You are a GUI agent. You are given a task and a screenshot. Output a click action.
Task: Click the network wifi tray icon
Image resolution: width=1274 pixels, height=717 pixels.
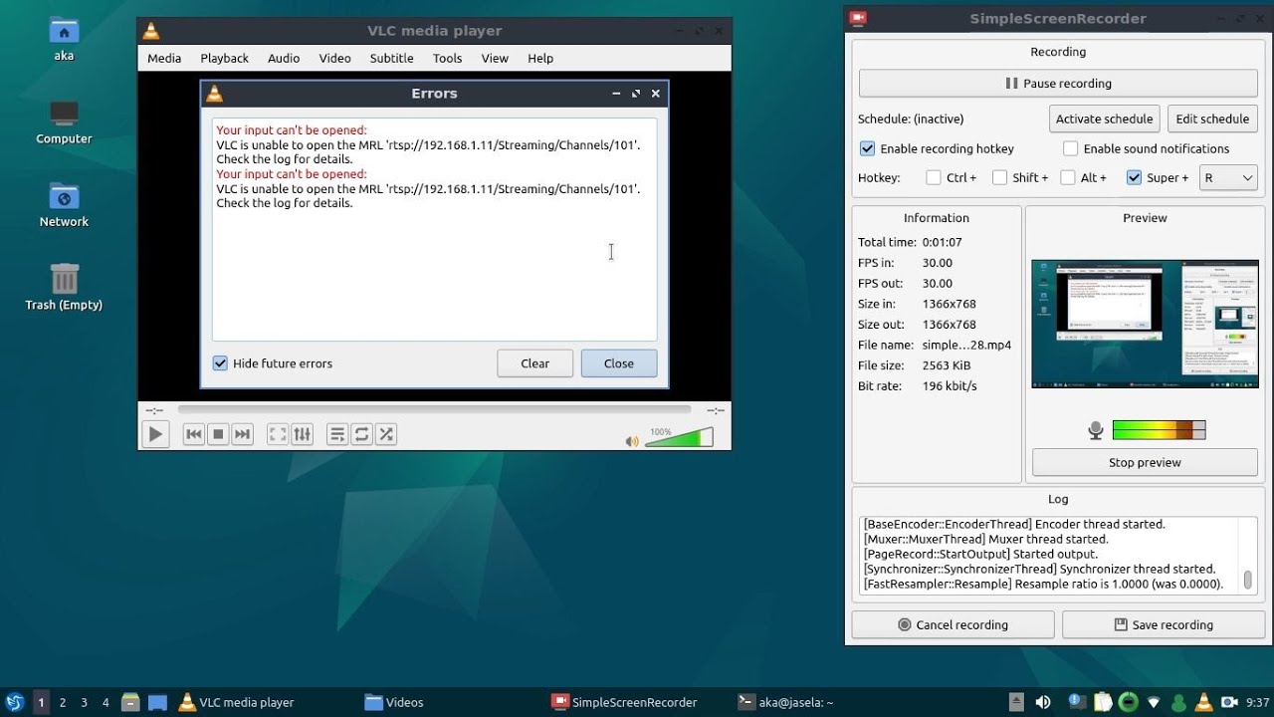pyautogui.click(x=1153, y=702)
